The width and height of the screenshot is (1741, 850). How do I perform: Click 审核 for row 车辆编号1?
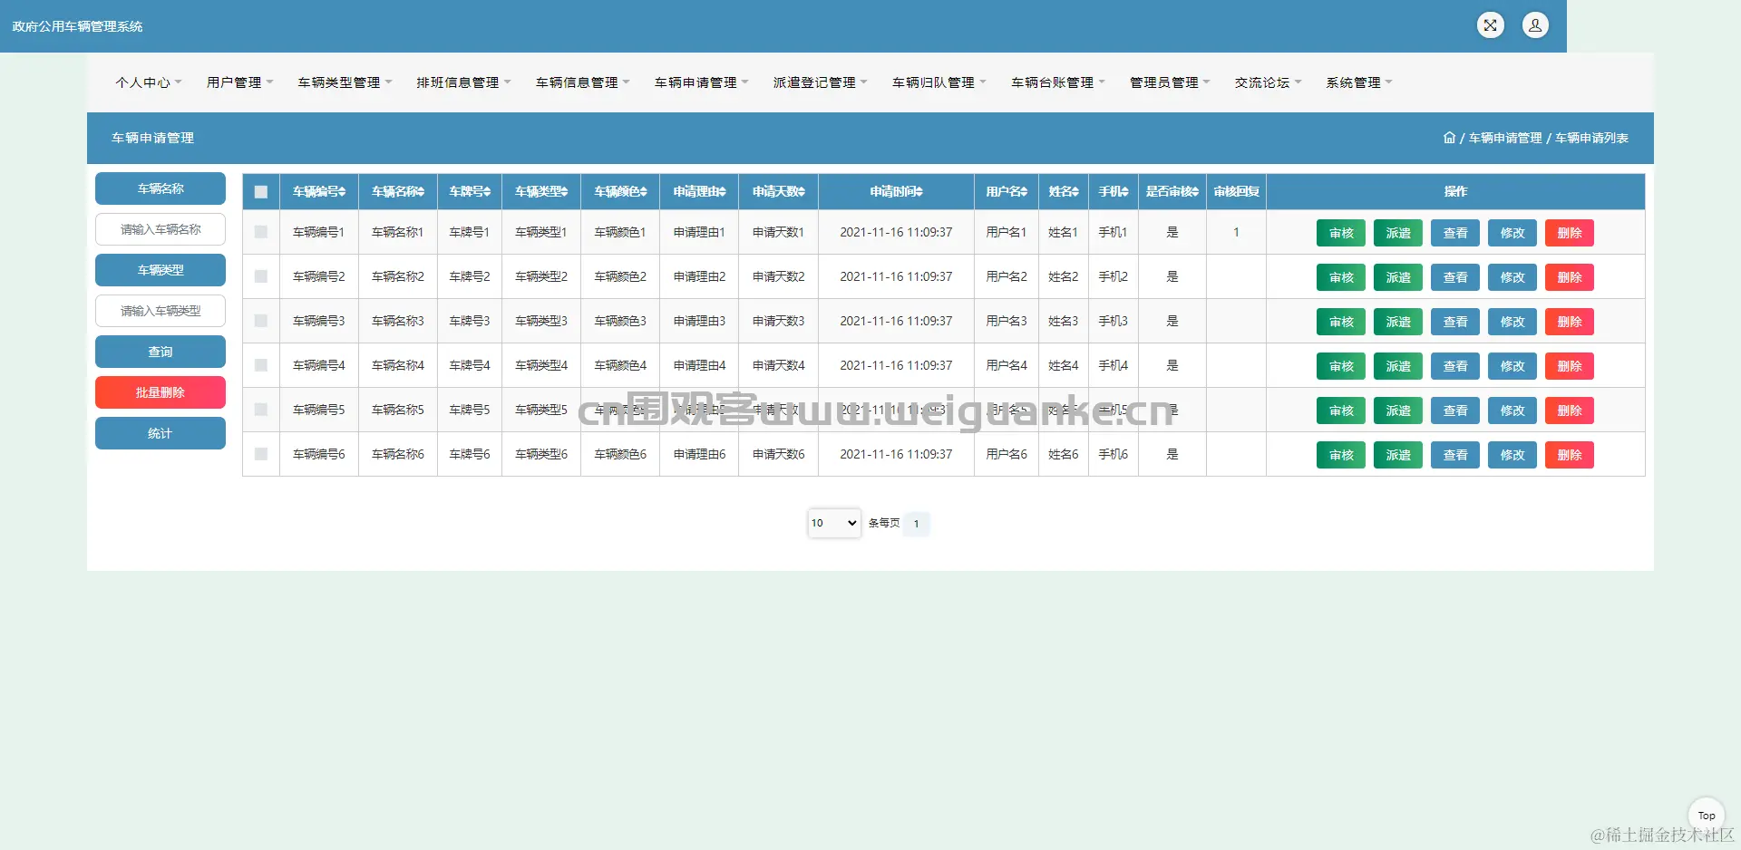1341,233
